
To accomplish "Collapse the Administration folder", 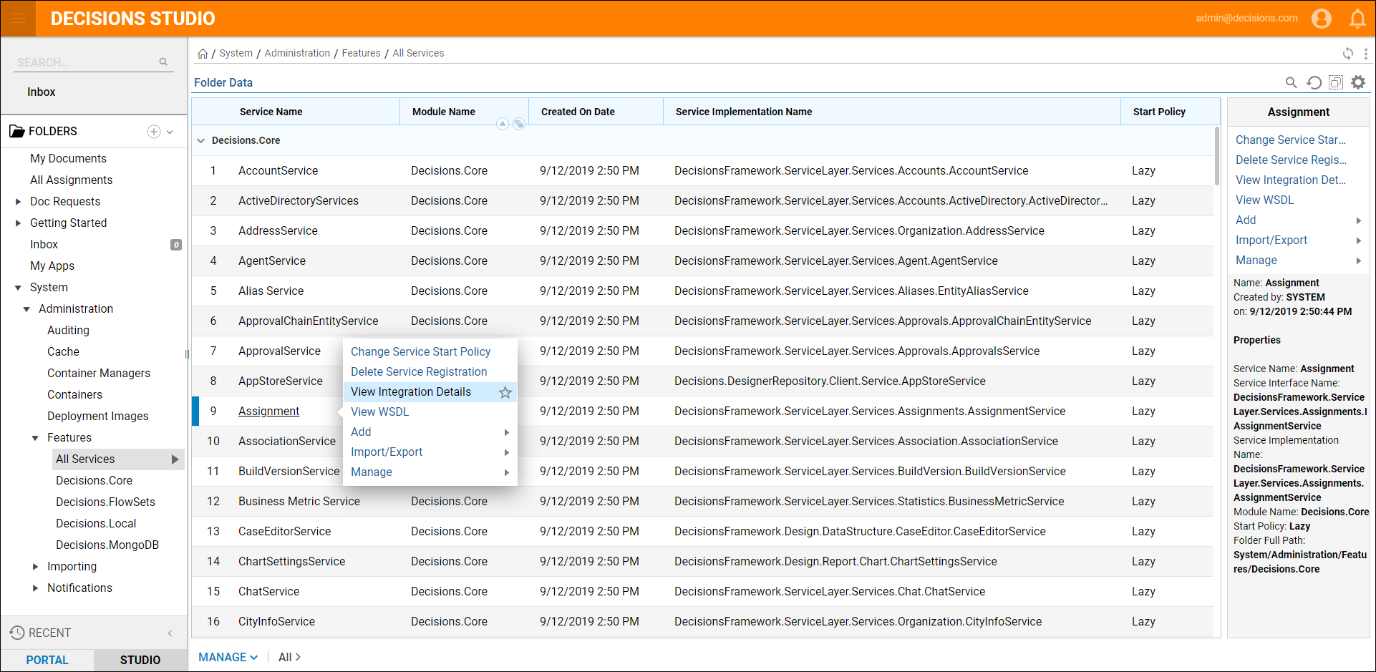I will [26, 309].
